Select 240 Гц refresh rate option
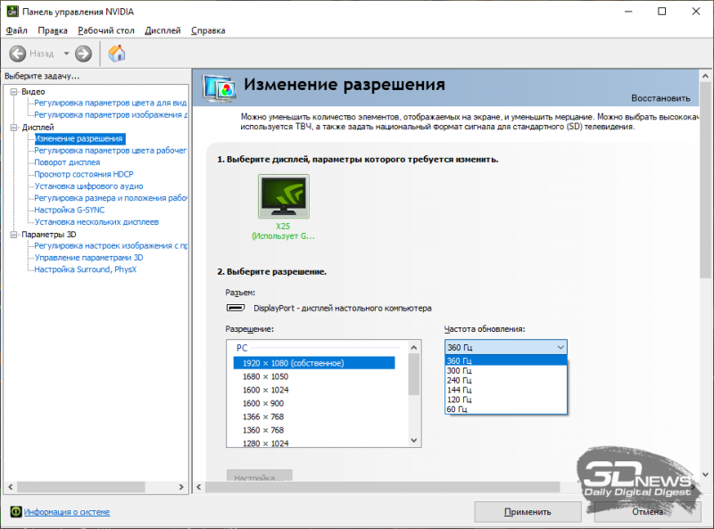This screenshot has width=714, height=529. 460,380
